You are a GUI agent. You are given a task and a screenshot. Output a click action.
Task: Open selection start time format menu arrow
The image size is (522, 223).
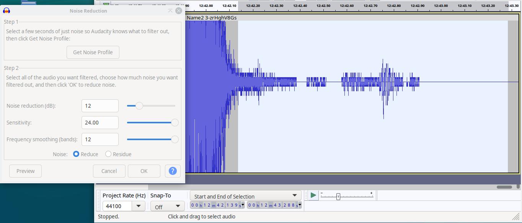coord(243,205)
